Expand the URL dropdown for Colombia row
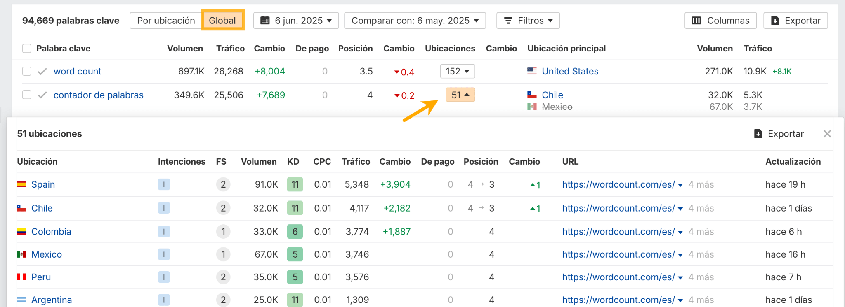This screenshot has width=845, height=307. 680,232
